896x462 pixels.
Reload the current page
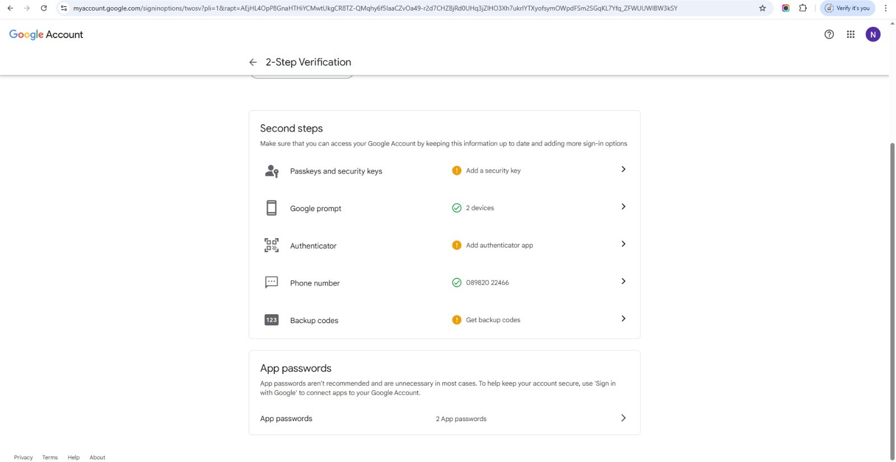(x=44, y=8)
